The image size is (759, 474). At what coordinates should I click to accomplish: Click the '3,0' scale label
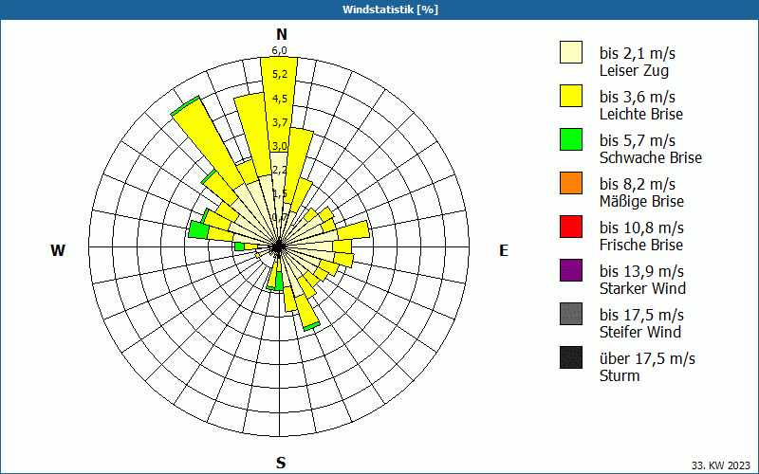[x=280, y=146]
